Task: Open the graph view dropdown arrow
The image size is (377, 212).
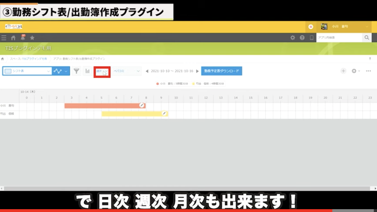Action: click(66, 71)
